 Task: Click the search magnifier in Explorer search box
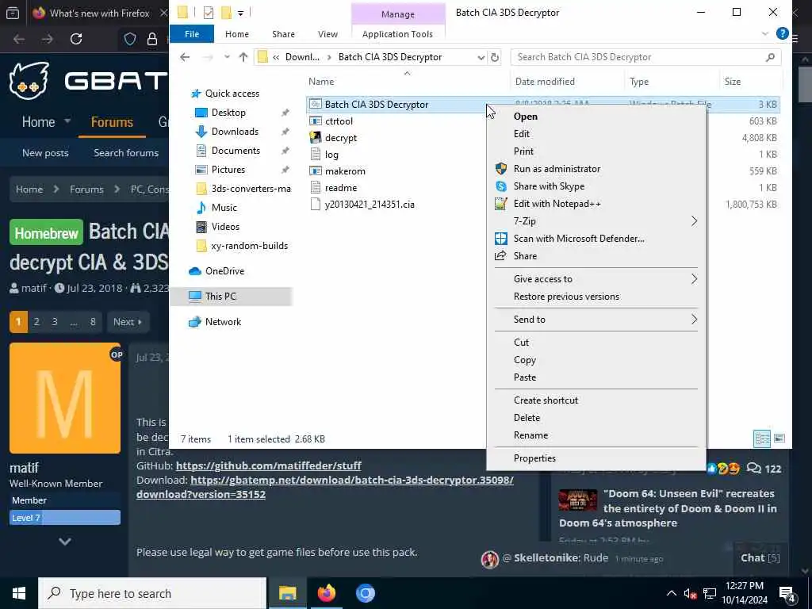pyautogui.click(x=770, y=57)
